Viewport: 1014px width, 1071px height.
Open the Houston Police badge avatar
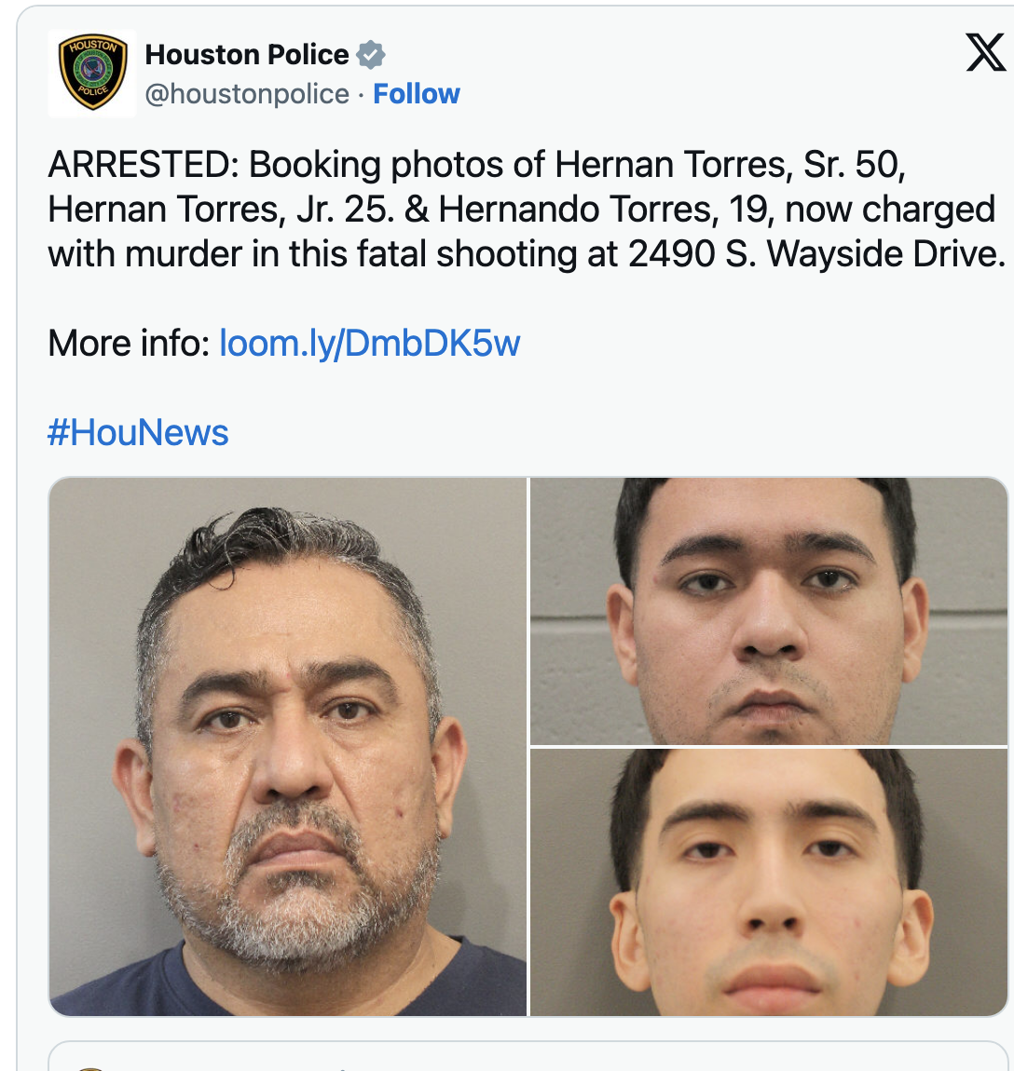click(92, 73)
